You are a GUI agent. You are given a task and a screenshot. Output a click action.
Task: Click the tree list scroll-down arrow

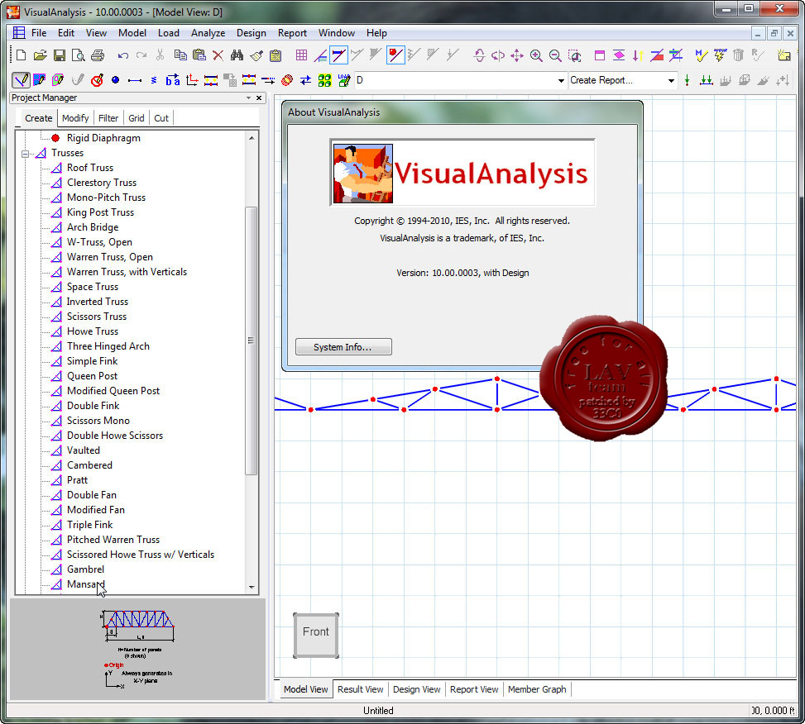(x=252, y=588)
